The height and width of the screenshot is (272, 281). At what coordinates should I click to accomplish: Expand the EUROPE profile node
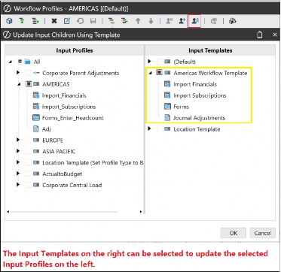(x=18, y=140)
